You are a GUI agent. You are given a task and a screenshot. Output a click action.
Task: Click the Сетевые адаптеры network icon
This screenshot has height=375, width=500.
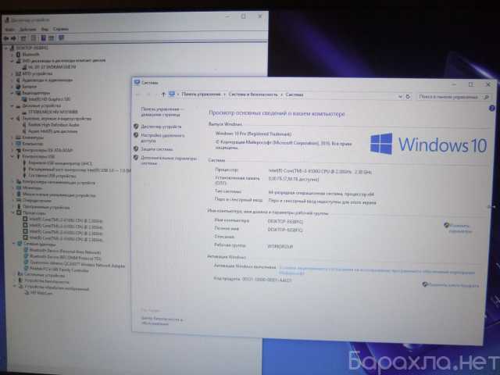click(20, 244)
